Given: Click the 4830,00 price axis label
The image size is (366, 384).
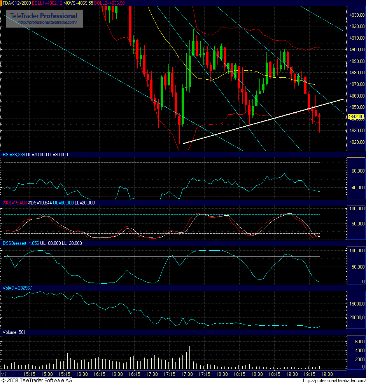Looking at the screenshot, I should click(357, 130).
